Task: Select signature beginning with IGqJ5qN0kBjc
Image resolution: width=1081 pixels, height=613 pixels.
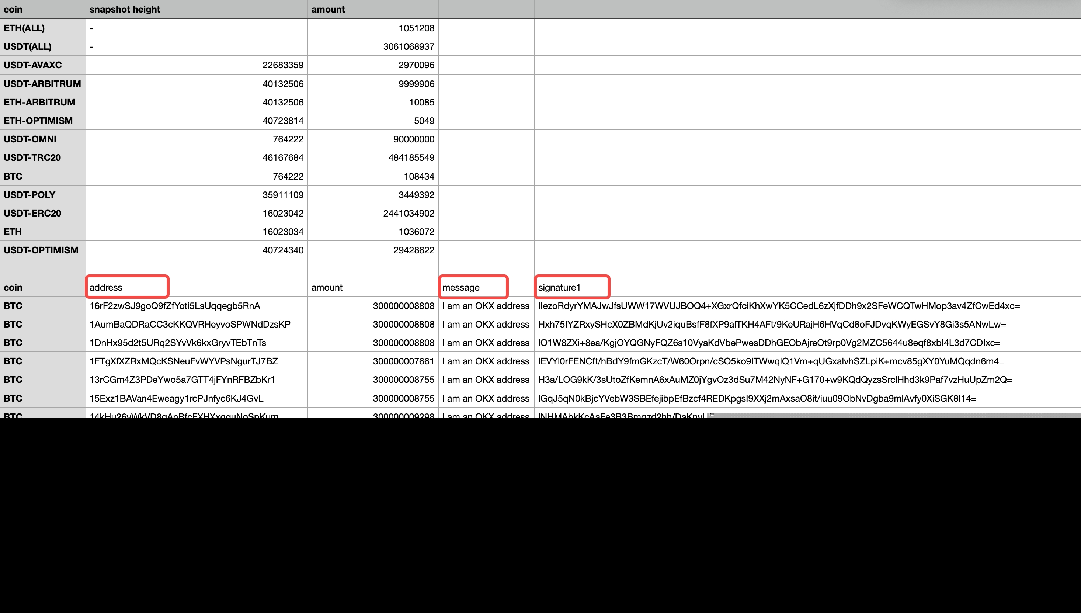Action: tap(757, 399)
